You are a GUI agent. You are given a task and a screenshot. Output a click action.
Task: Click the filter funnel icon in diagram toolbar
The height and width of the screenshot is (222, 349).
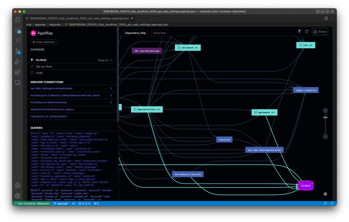pyautogui.click(x=299, y=32)
